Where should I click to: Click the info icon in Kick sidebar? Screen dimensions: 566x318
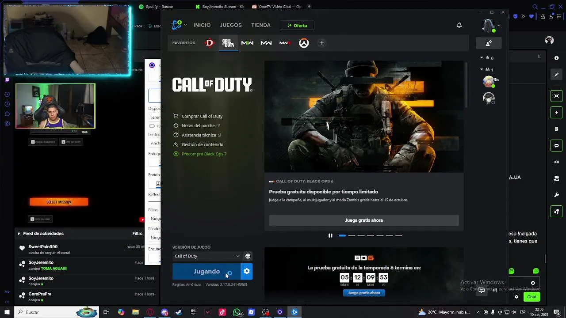(x=556, y=58)
